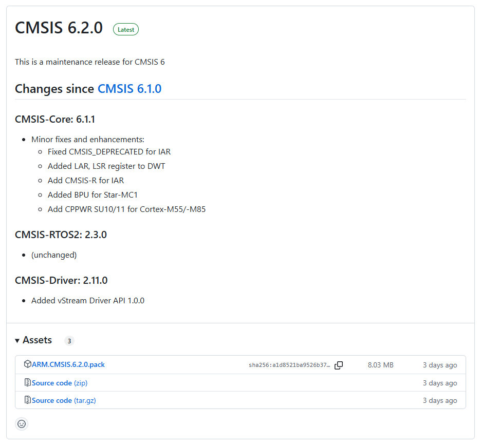
Task: Click the CMSIS-Core: 6.1.1 heading
Action: pos(55,119)
